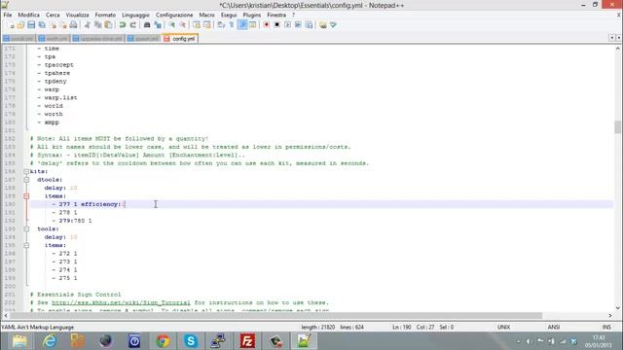
Task: Follow the ess.khhq.net Sign_Tutorial link
Action: (x=121, y=302)
